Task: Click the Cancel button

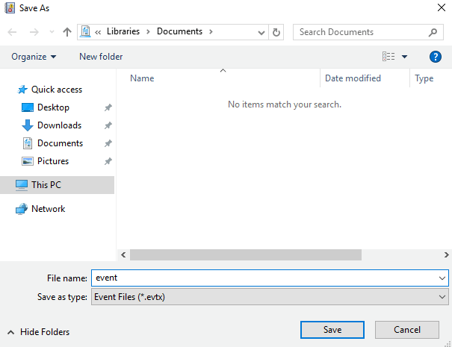Action: pyautogui.click(x=407, y=330)
